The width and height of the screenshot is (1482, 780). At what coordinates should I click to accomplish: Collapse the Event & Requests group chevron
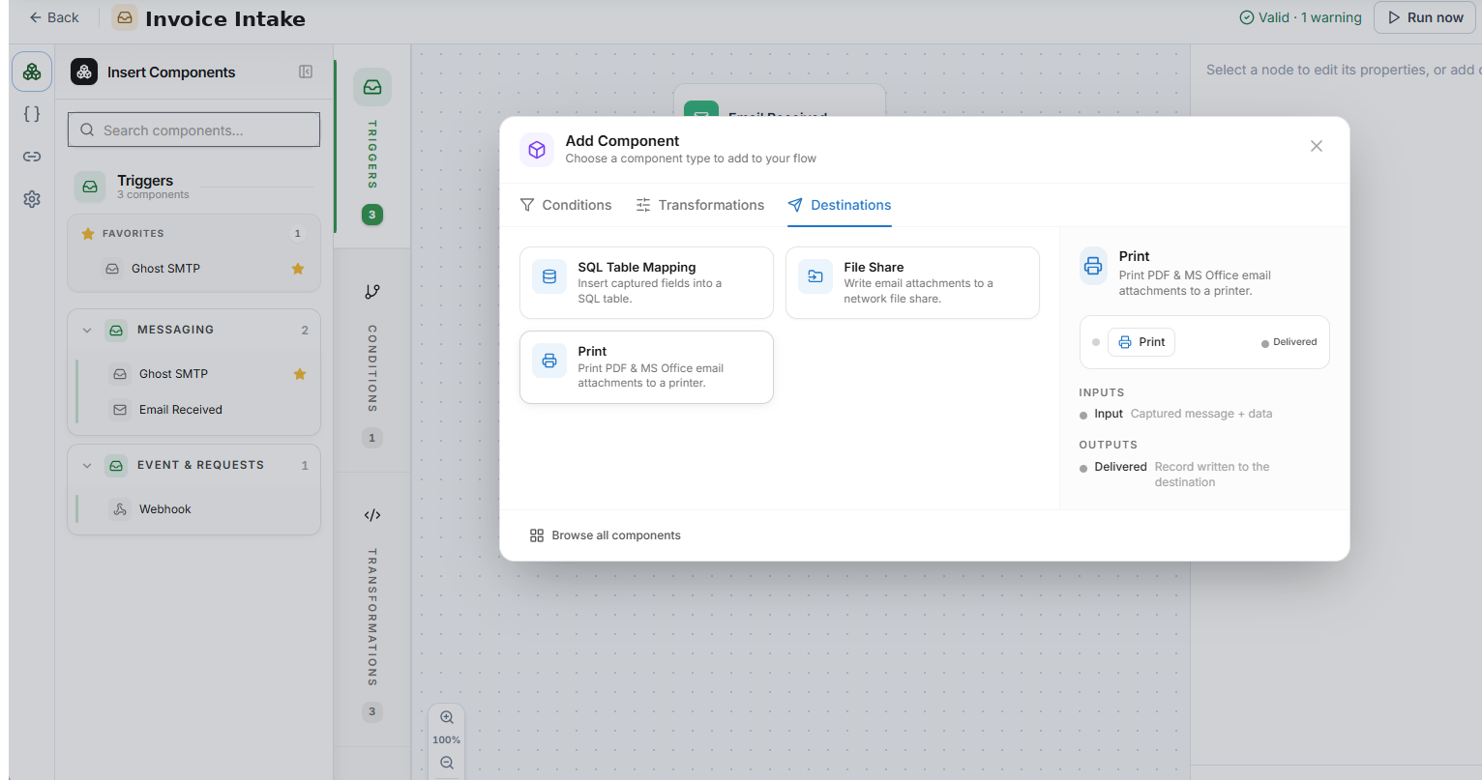[87, 465]
